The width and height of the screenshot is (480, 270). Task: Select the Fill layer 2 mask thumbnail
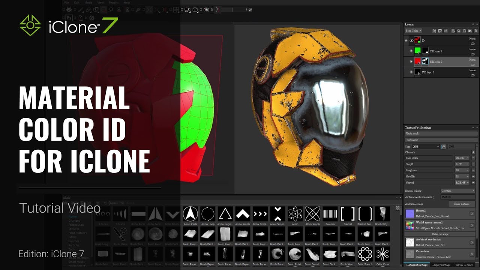(425, 61)
